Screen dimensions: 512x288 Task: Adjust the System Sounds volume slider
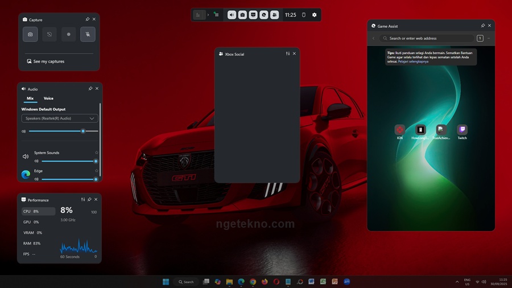coord(67,161)
